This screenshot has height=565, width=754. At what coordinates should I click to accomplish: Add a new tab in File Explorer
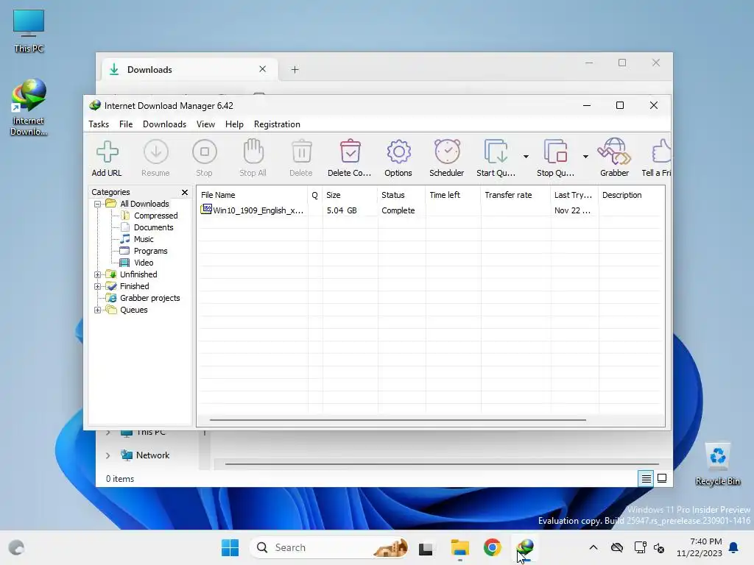pyautogui.click(x=295, y=70)
